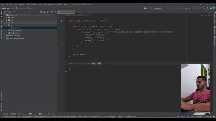Open the Window menu
The image size is (216, 121).
tap(60, 5)
